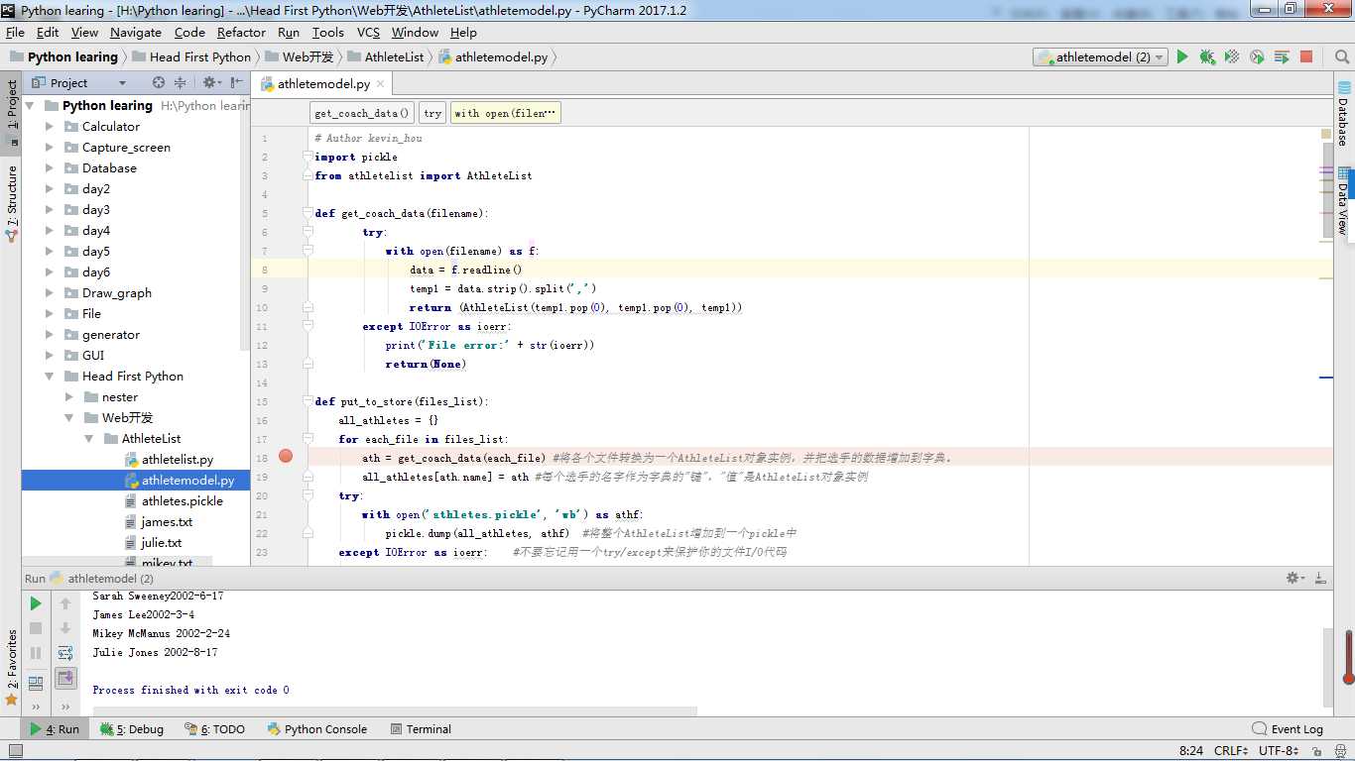Collapse the AthleteList folder
The width and height of the screenshot is (1355, 761).
point(89,439)
